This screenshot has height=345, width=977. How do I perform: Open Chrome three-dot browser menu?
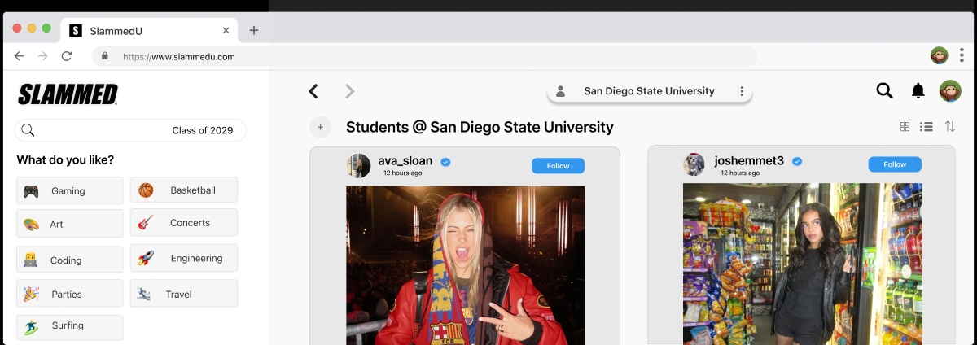point(962,56)
